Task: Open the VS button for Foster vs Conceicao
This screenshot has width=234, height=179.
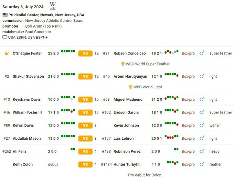Action: coord(85,53)
